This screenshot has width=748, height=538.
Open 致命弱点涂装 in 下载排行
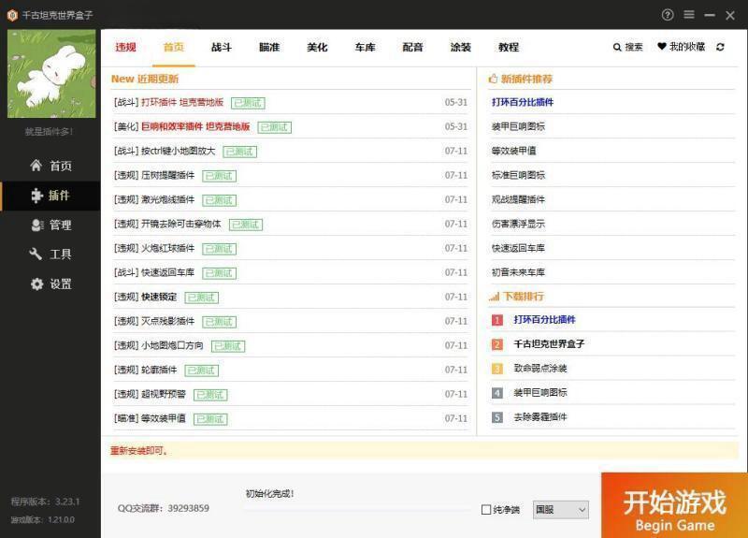click(x=540, y=369)
